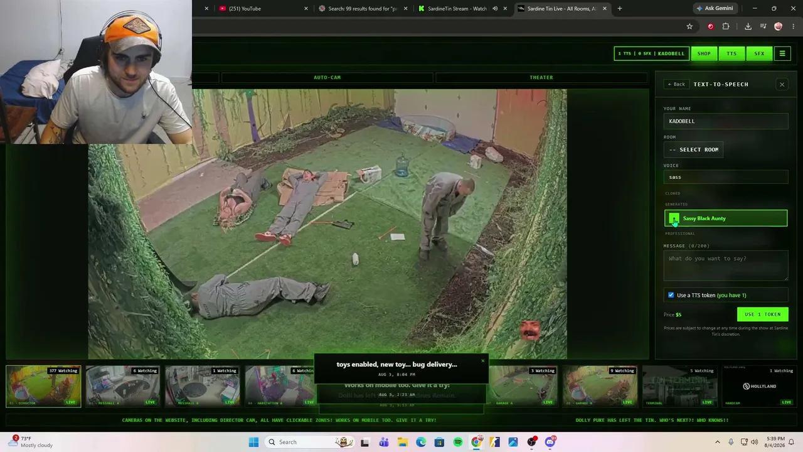Select the Sassy Black Aunty voice option
The image size is (803, 452).
[x=726, y=218]
